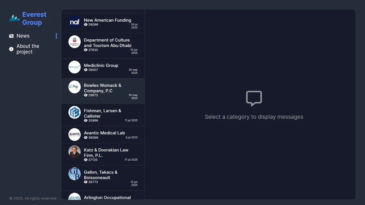This screenshot has height=205, width=365.
Task: Go to the Everest Group home title
Action: [34, 19]
